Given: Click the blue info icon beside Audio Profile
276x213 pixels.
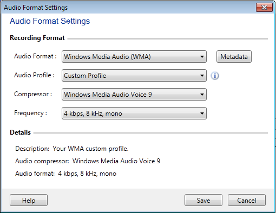Looking at the screenshot, I should point(215,76).
